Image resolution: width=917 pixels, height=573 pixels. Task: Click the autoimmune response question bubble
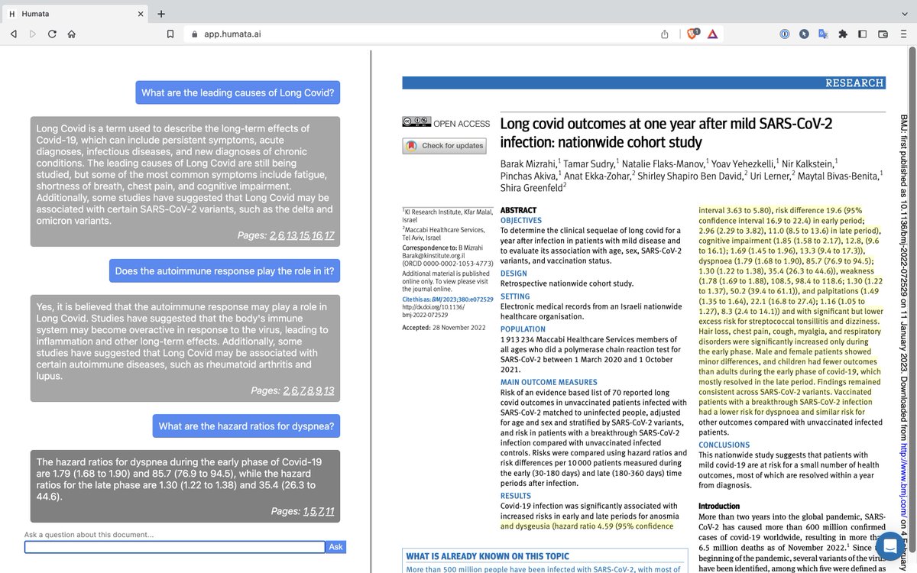click(225, 270)
